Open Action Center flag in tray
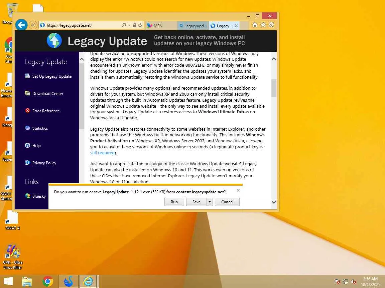385x288 pixels. point(337,282)
